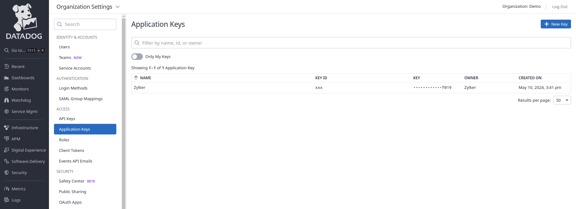Enable the Only My Keys toggle
Screen dimensions: 576x209
click(137, 56)
